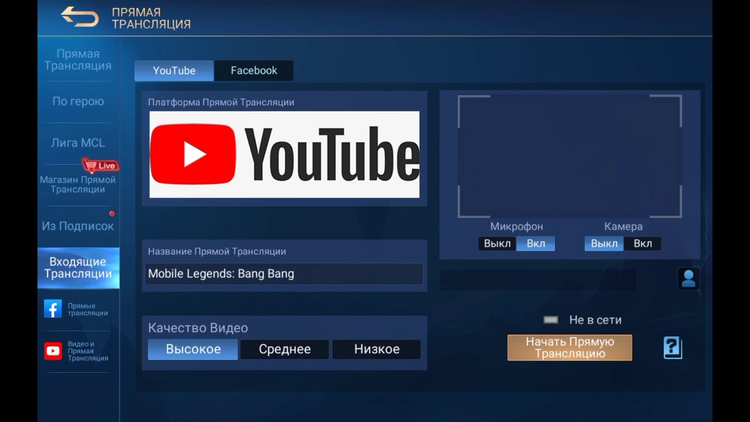Turn the camera off (Выкл)
Image resolution: width=750 pixels, height=422 pixels.
pyautogui.click(x=604, y=244)
